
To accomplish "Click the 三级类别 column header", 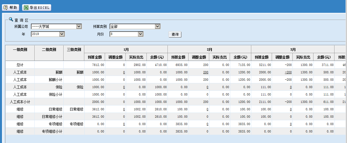I will (x=74, y=53).
